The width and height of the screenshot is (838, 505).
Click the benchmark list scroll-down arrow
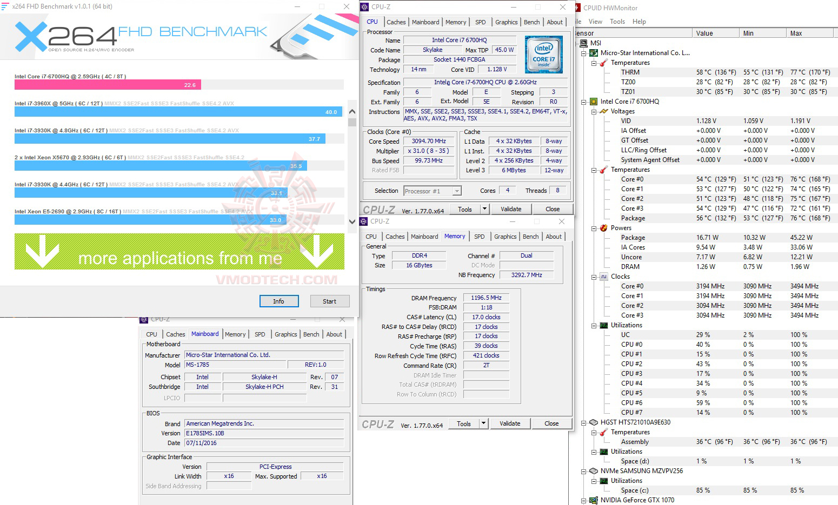352,221
